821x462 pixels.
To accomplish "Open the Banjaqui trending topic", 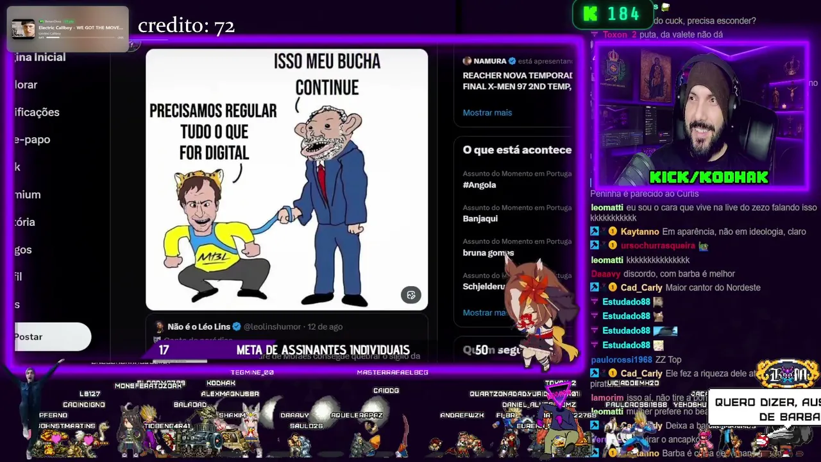I will click(x=480, y=219).
